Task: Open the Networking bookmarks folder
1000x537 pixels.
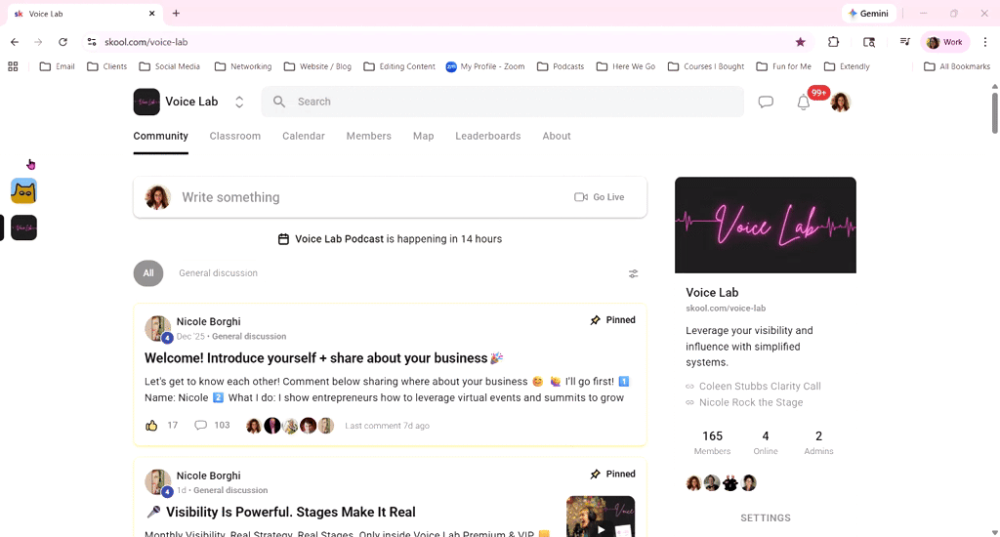Action: [x=243, y=66]
